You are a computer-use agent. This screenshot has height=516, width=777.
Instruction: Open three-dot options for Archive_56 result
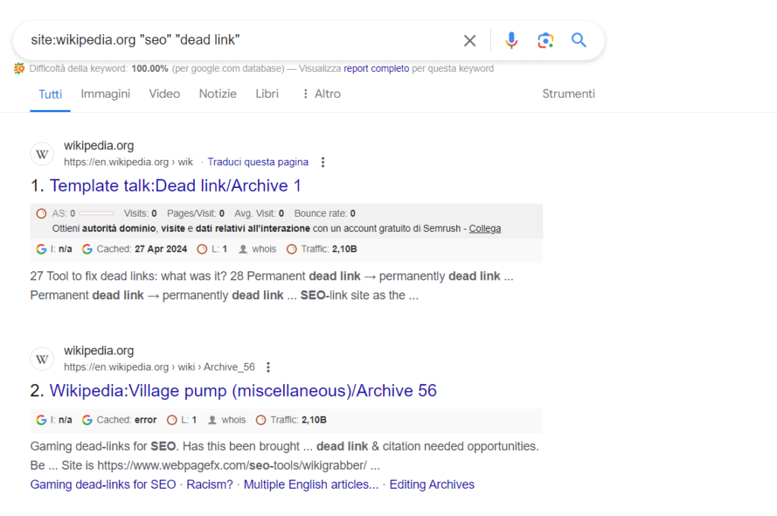pyautogui.click(x=268, y=367)
